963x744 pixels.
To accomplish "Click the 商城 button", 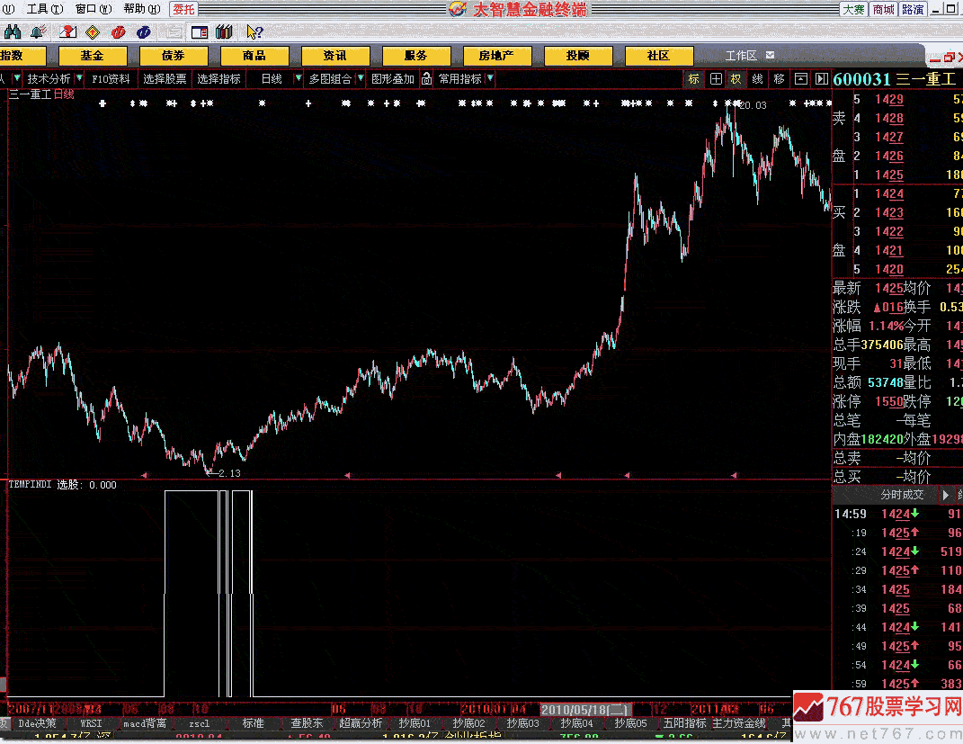I will 884,9.
